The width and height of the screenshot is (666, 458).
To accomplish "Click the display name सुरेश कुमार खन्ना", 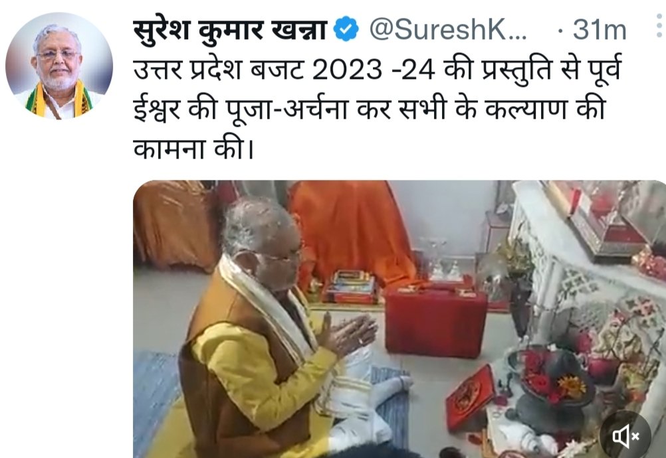I will click(230, 30).
